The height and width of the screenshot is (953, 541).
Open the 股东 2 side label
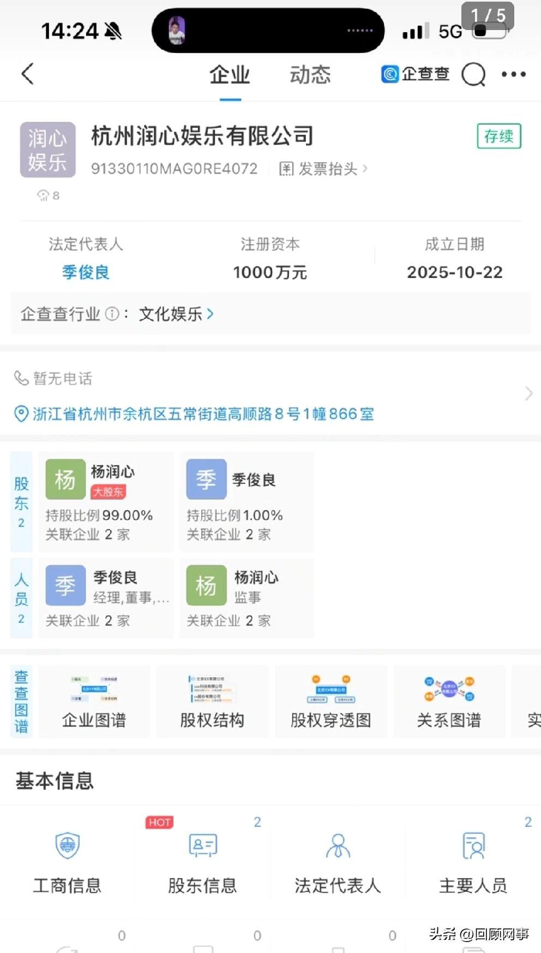(21, 501)
